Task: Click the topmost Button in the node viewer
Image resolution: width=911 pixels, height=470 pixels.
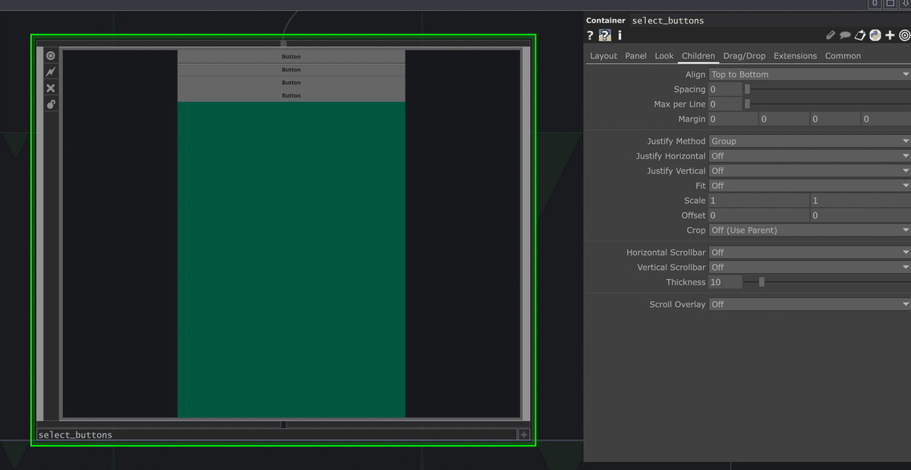Action: click(x=292, y=57)
